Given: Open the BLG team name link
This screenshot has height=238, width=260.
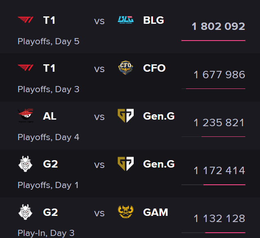Looking at the screenshot, I should [x=154, y=20].
